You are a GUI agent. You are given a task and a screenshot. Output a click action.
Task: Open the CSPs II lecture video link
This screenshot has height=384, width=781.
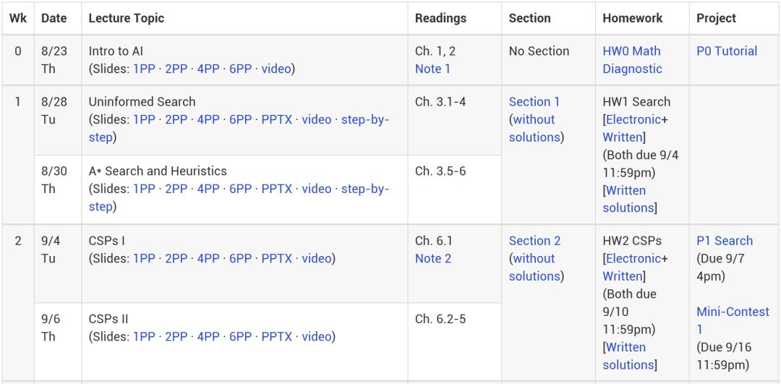tap(316, 337)
